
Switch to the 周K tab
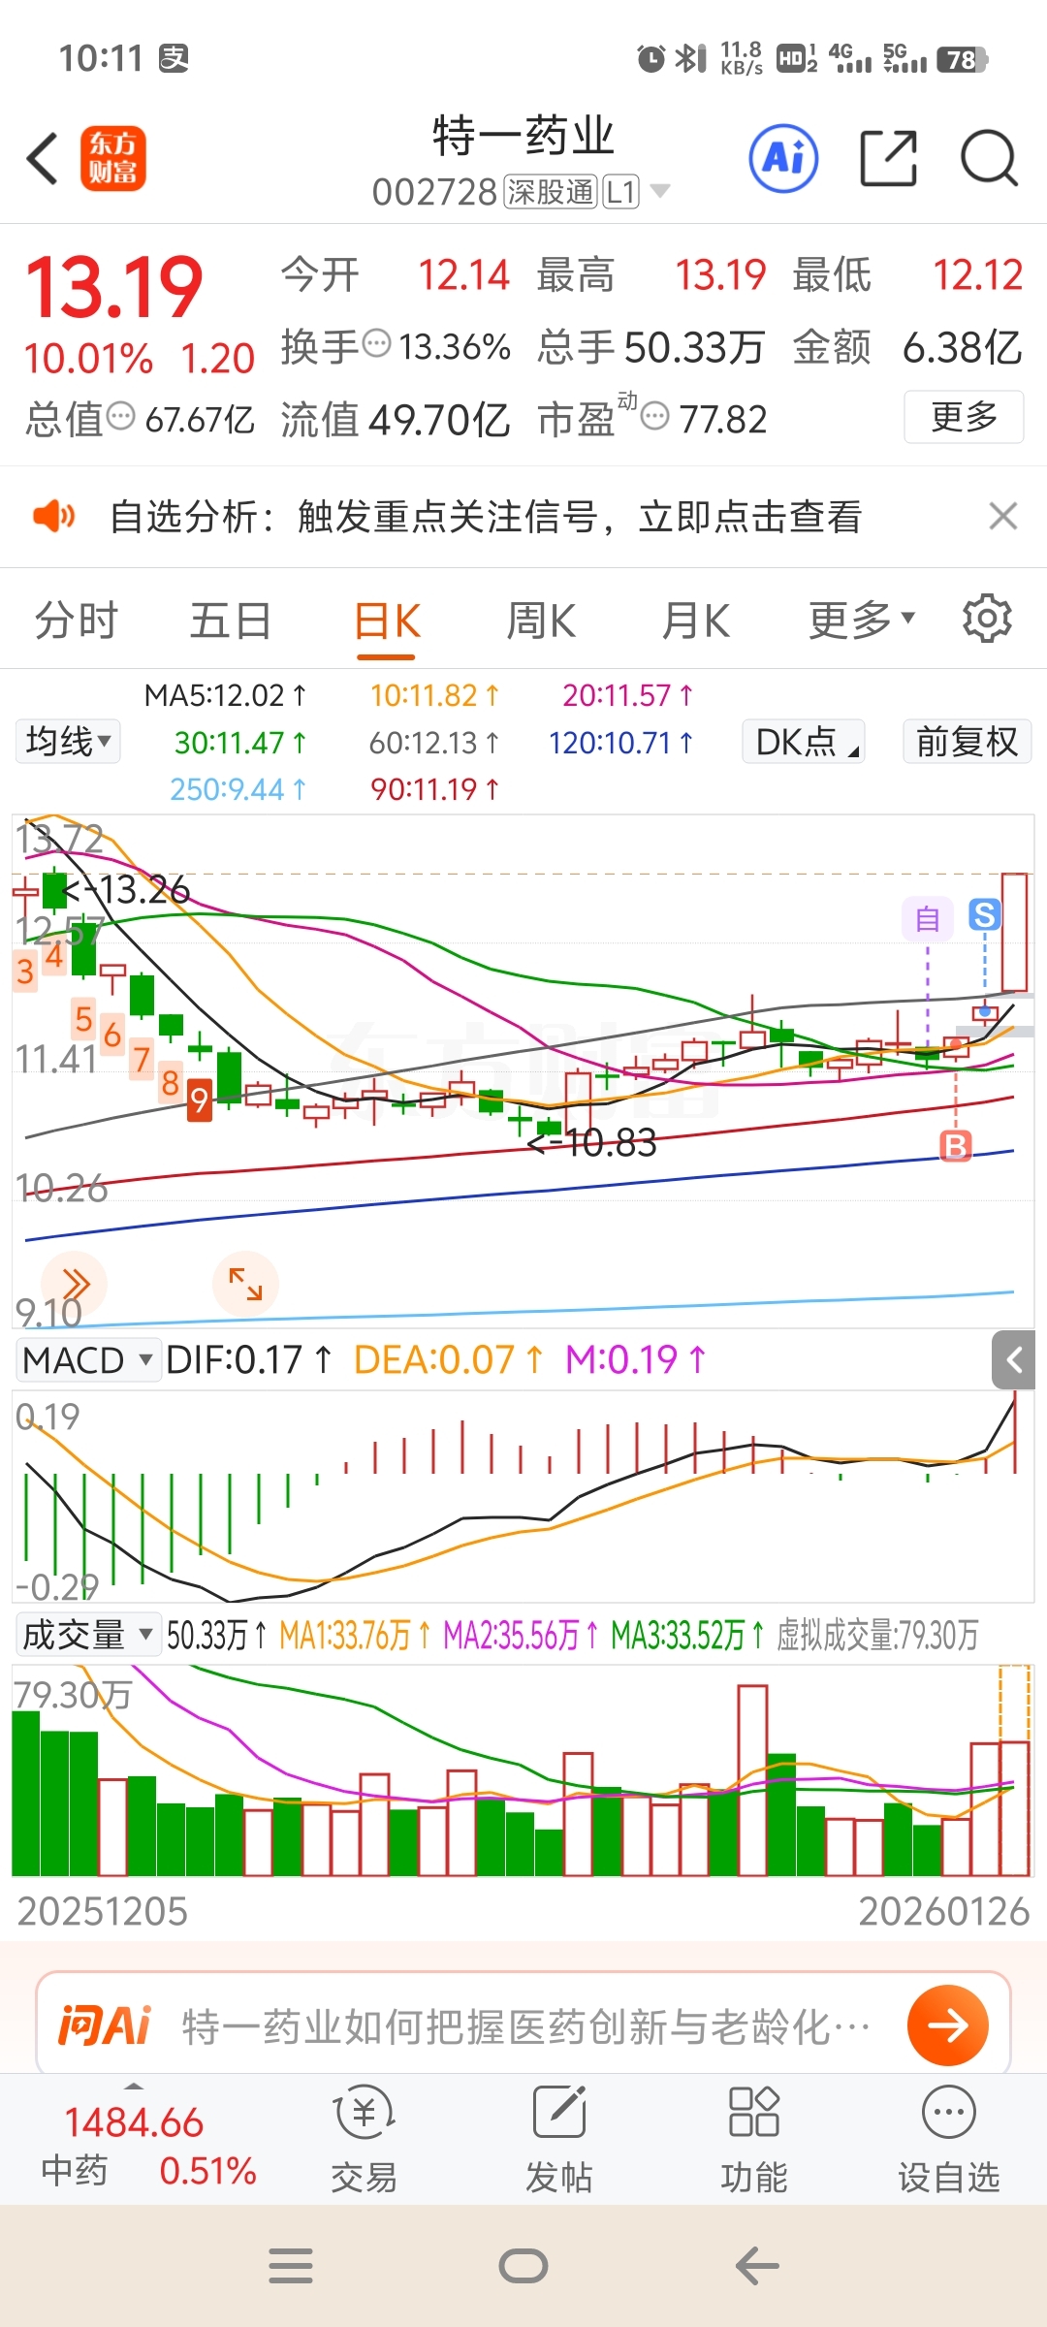point(541,621)
